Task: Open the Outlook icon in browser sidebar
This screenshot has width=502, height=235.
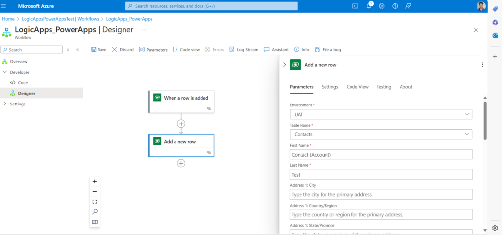Action: tap(495, 35)
